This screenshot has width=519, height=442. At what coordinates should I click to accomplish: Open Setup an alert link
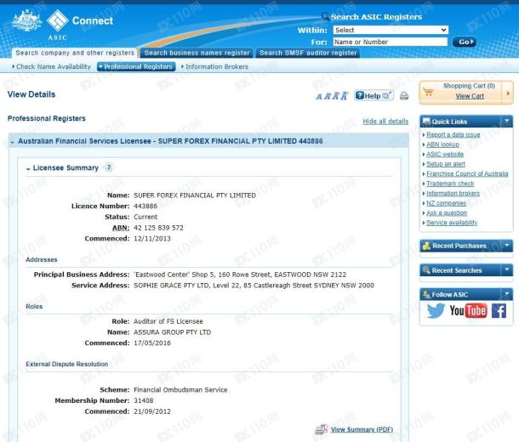click(x=446, y=164)
